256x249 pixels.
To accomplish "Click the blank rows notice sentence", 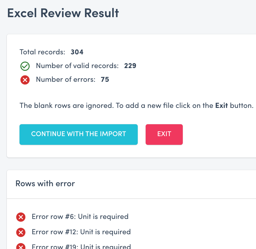I will [136, 105].
